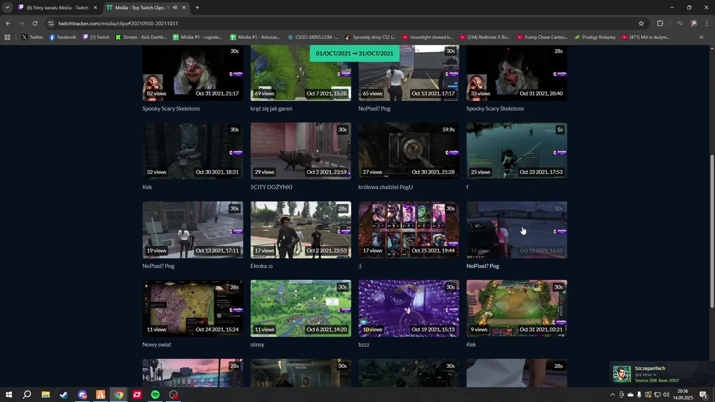715x402 pixels.
Task: Open bzzz clip thumbnail
Action: [409, 308]
